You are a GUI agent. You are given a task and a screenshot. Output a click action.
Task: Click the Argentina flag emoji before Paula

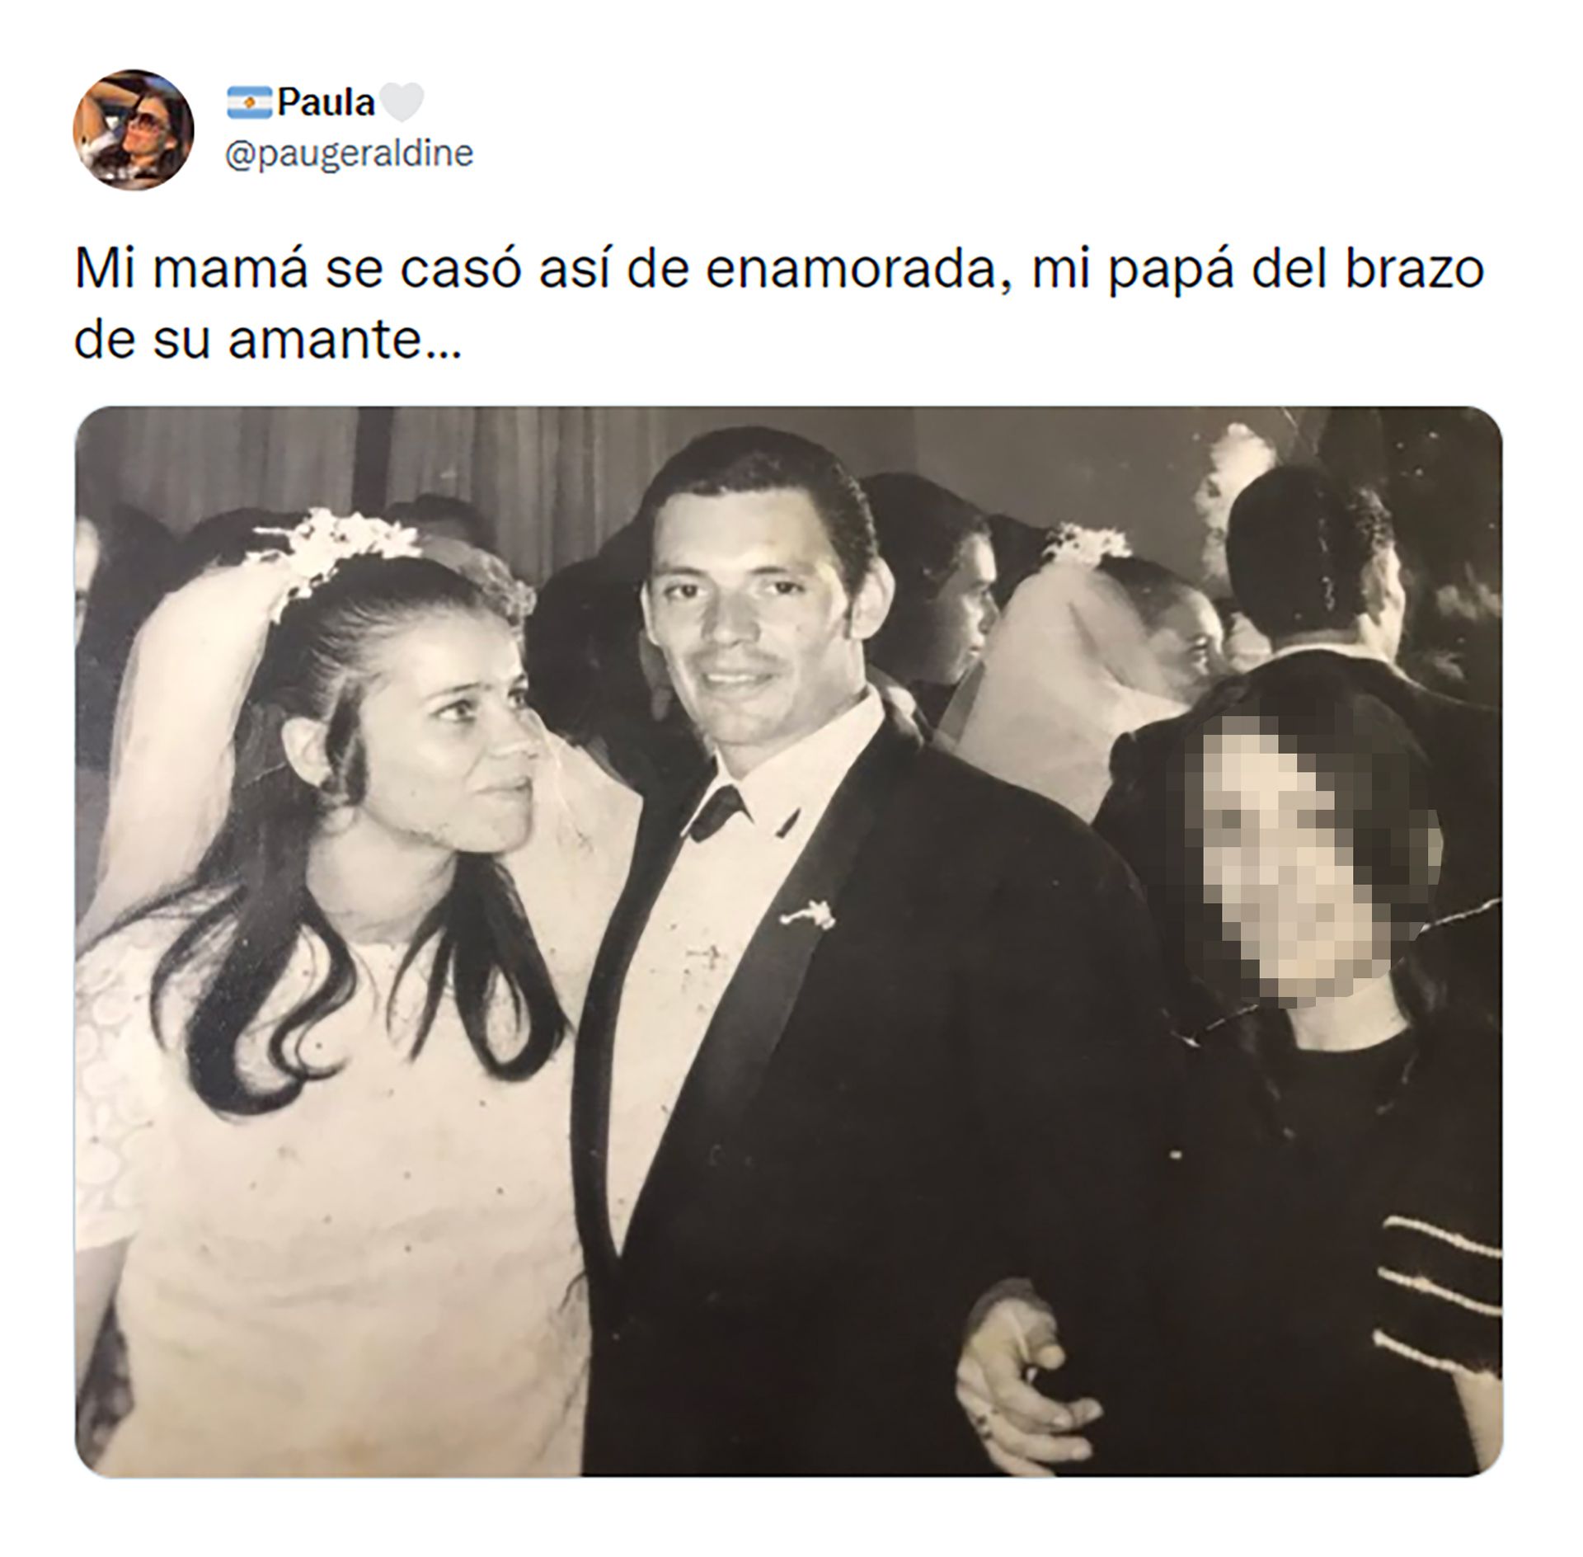click(x=249, y=102)
